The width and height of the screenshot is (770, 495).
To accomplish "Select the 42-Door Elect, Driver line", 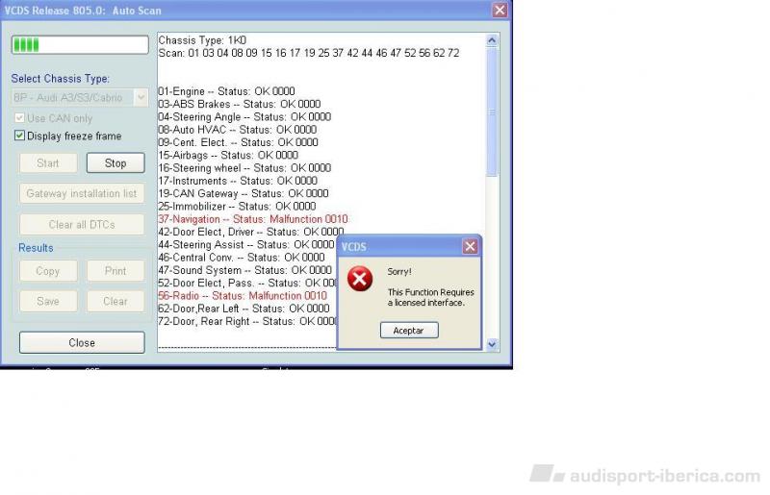I will click(251, 232).
